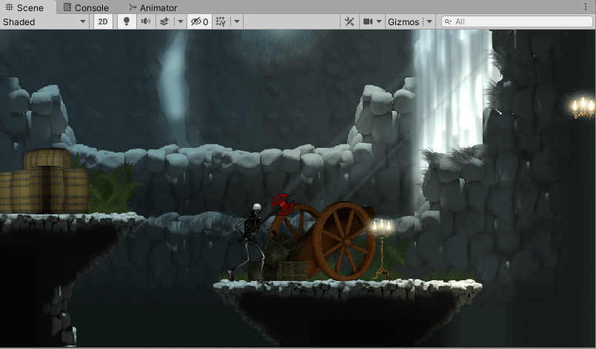Viewport: 596px width, 349px height.
Task: Click the scene search field
Action: [x=517, y=21]
